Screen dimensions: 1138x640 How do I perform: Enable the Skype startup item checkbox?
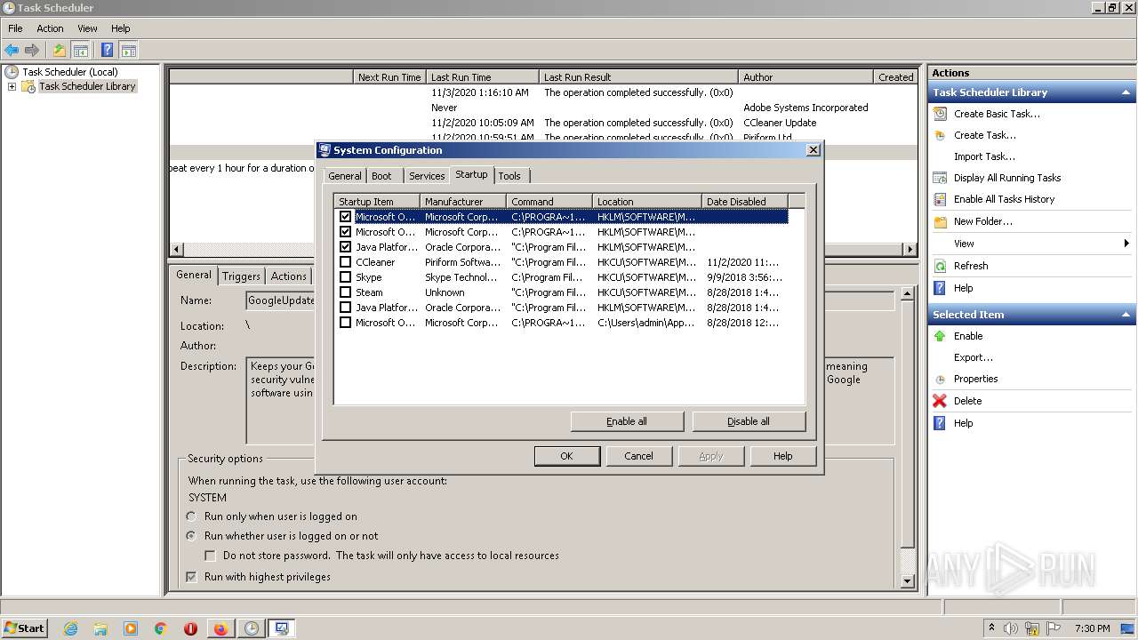(346, 277)
